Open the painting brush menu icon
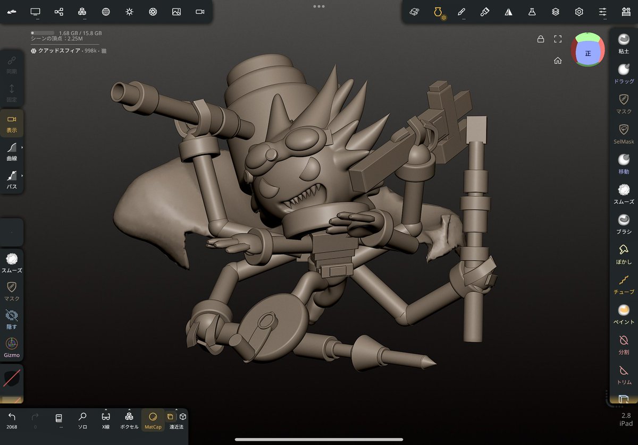 (485, 12)
